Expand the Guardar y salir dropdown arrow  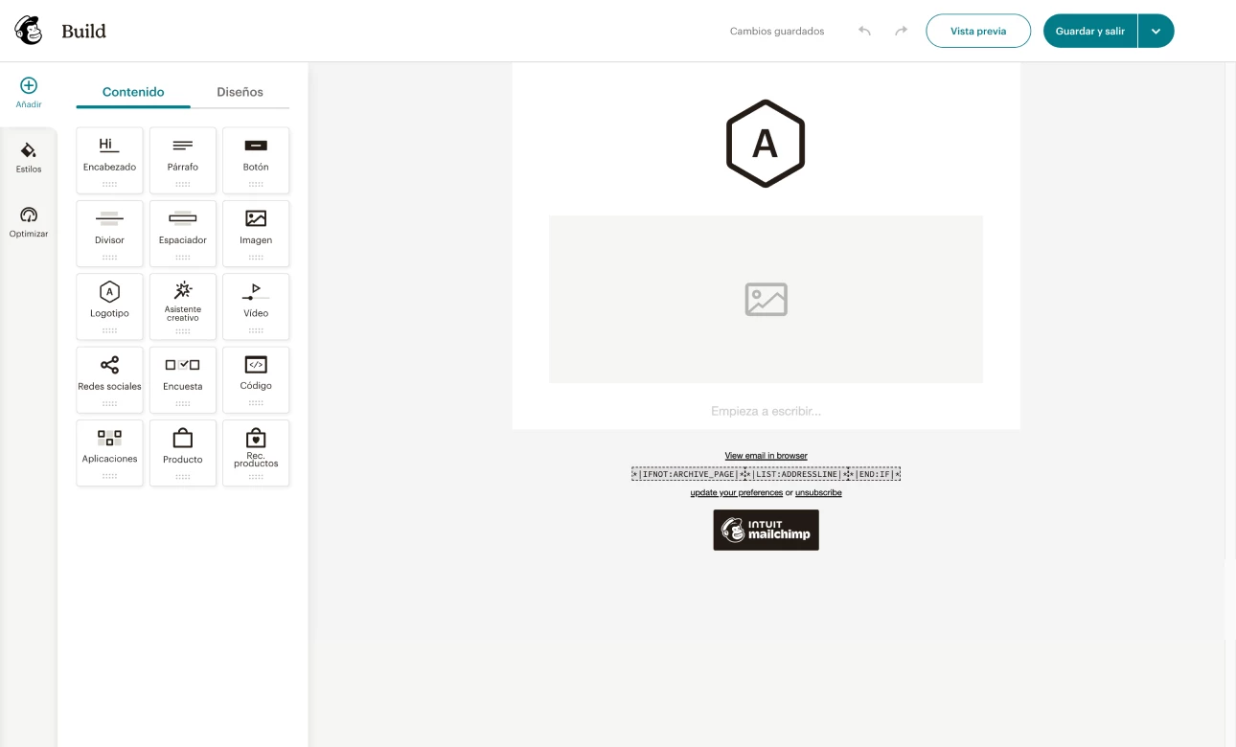pos(1156,31)
